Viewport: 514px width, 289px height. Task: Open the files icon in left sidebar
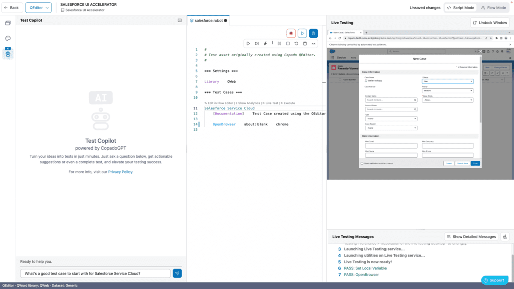click(x=8, y=23)
